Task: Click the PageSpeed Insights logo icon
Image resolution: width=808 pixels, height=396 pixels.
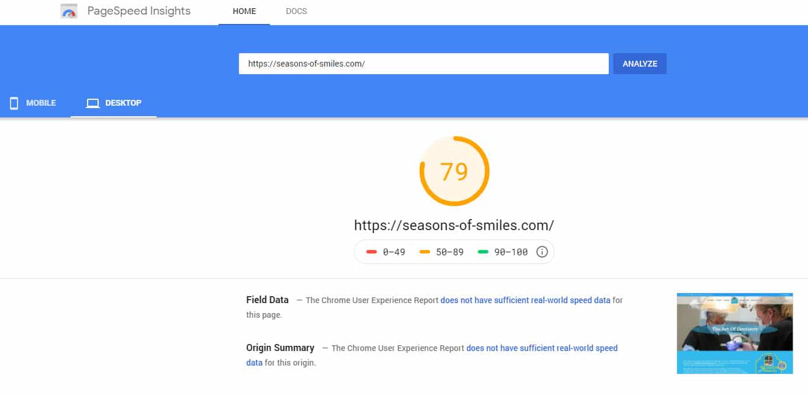Action: (x=69, y=11)
